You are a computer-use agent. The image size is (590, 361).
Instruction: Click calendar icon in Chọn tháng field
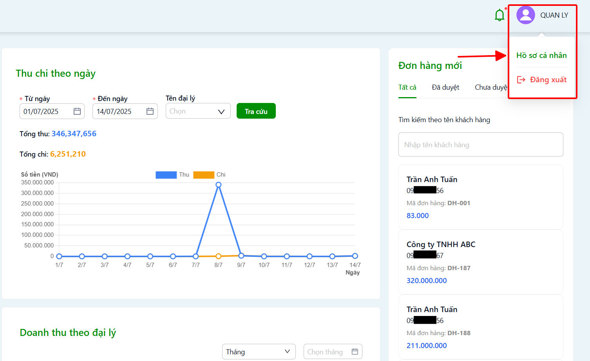tap(355, 352)
